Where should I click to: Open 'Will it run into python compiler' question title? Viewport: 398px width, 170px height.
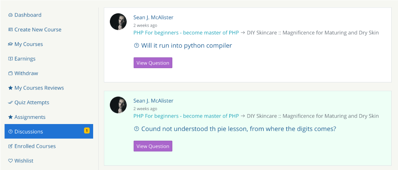click(x=186, y=46)
